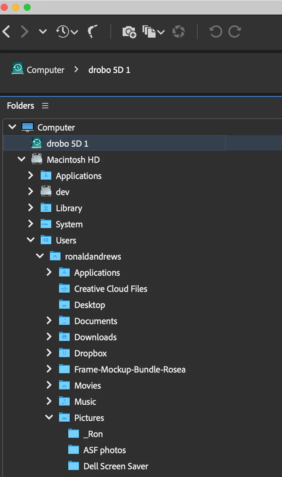This screenshot has width=282, height=477.
Task: Expand the Movies folder
Action: pyautogui.click(x=49, y=385)
